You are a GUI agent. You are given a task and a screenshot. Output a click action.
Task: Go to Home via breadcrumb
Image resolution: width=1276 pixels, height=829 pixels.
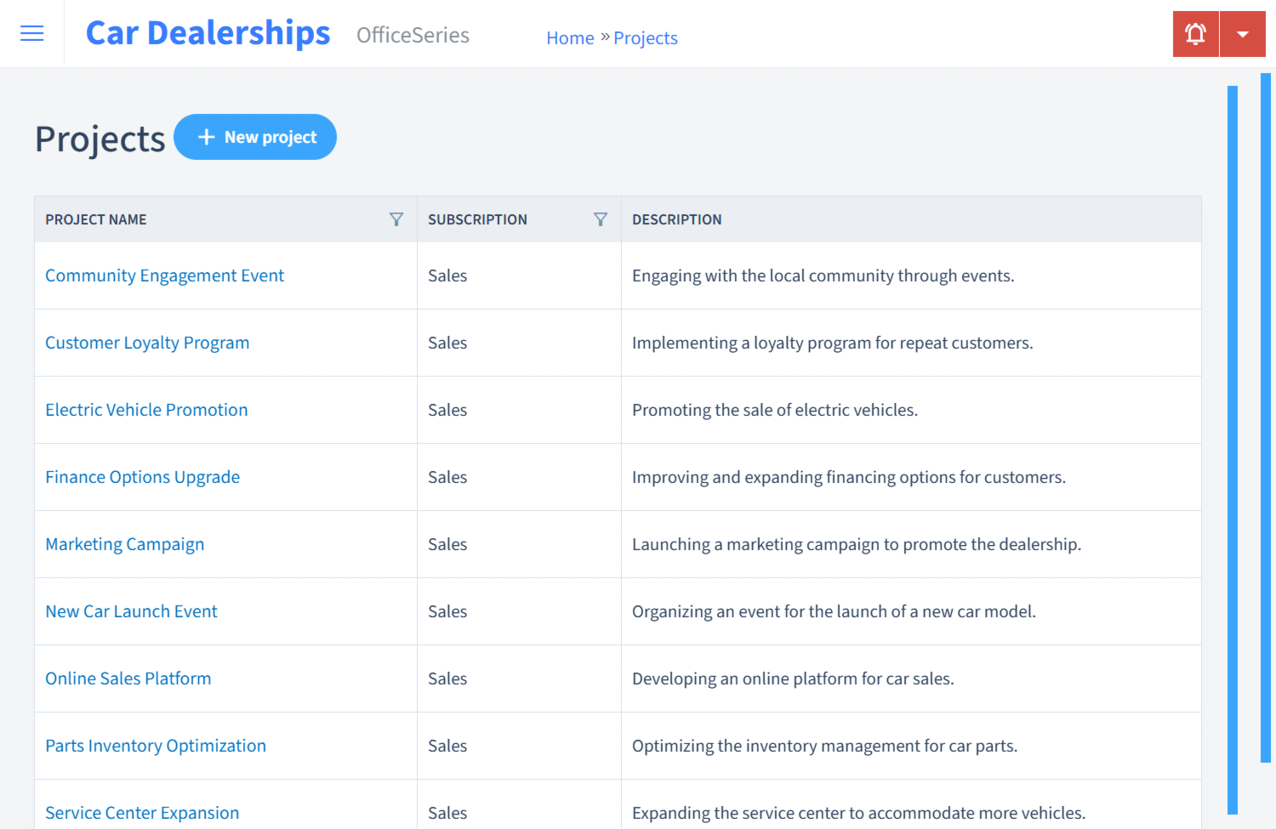pyautogui.click(x=570, y=37)
